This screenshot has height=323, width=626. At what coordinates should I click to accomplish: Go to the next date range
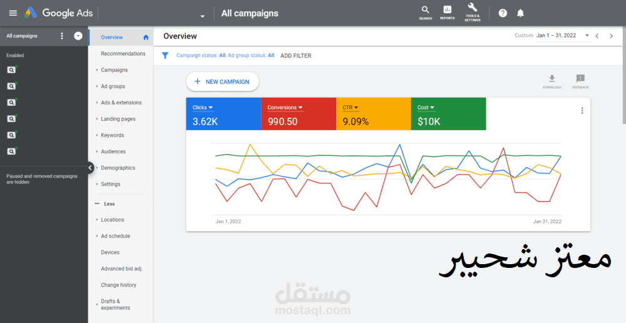click(611, 36)
